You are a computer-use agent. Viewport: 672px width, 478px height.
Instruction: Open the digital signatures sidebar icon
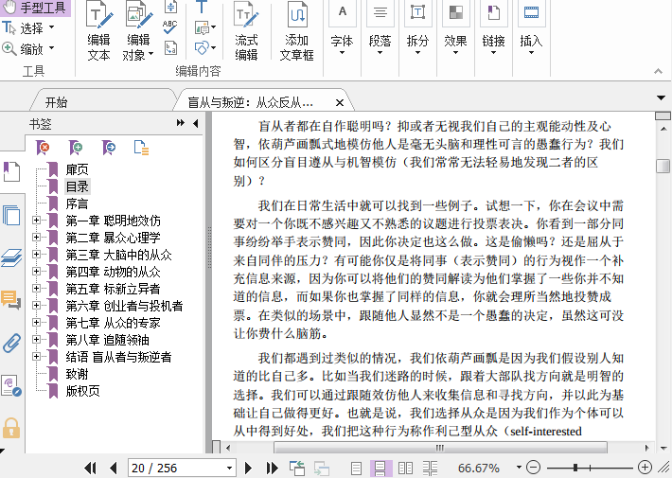pyautogui.click(x=11, y=385)
